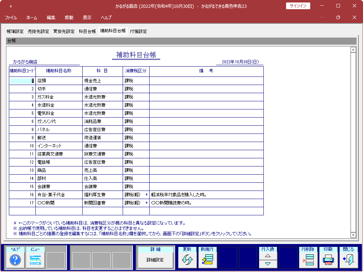363x272 pixels.
Task: Click 旅費交通費 account cell
Action: [102, 154]
